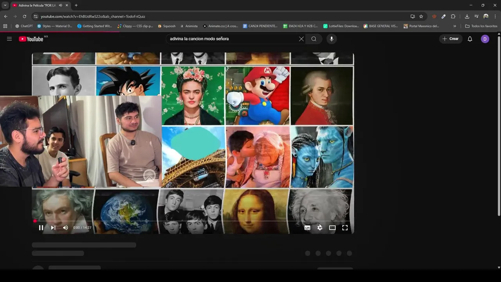The image size is (501, 282).
Task: Open the ChatGPT bookmark
Action: pos(24,26)
